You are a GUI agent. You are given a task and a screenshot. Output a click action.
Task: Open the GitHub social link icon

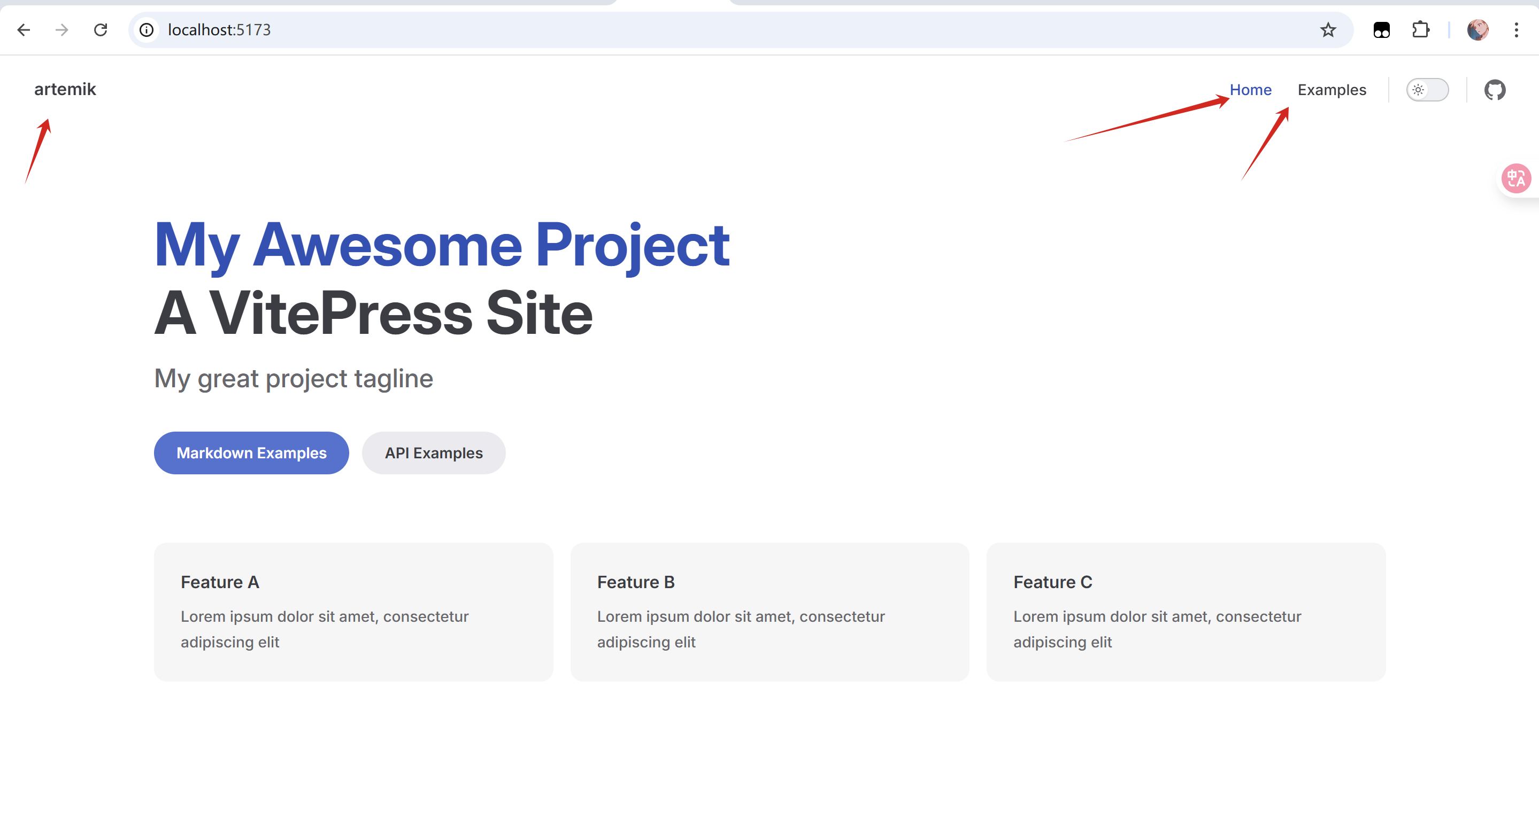click(x=1494, y=90)
